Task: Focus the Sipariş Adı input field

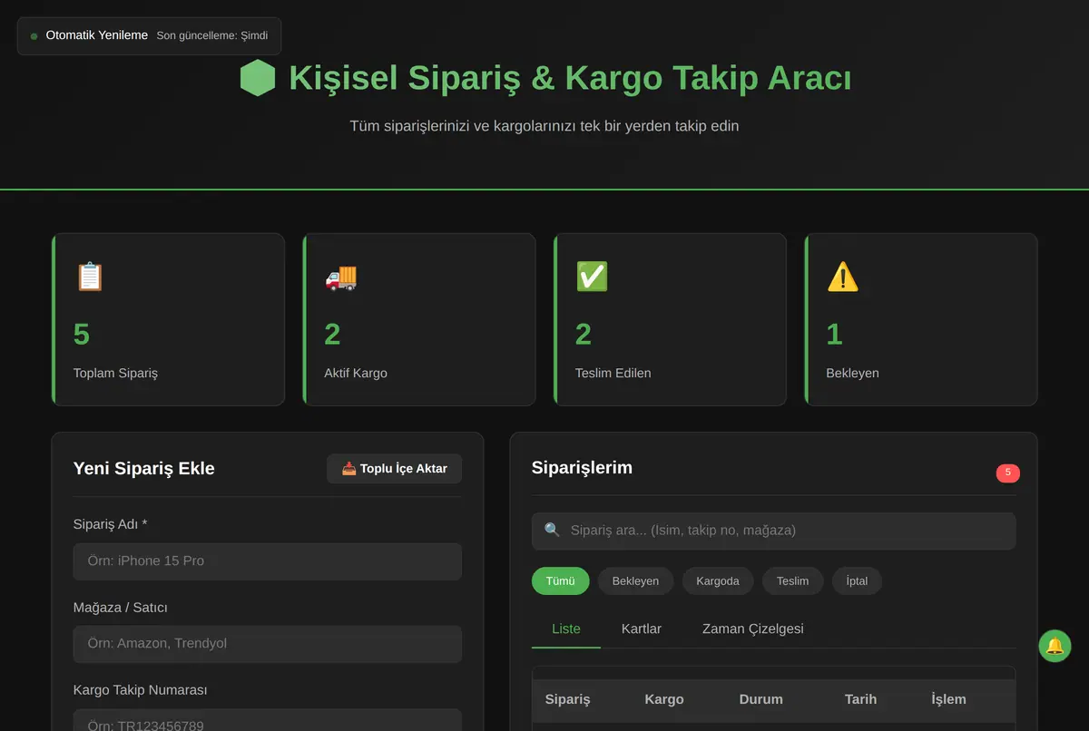Action: point(268,561)
